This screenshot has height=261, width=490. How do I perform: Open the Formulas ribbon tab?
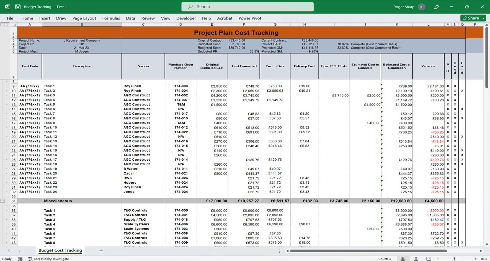111,18
